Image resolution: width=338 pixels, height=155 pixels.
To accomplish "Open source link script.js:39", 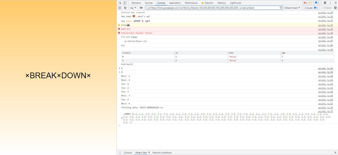I will (x=325, y=33).
